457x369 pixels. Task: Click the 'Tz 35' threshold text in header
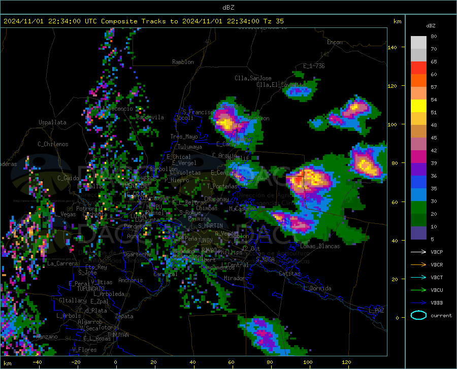click(x=274, y=21)
